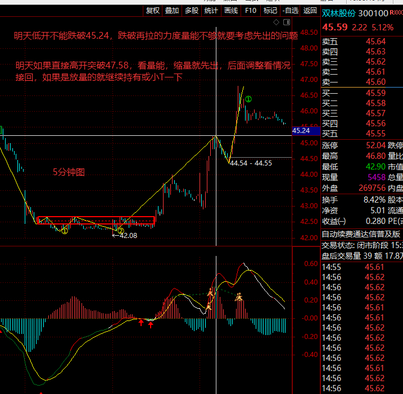Select the 多股 multi-stock view

[192, 11]
